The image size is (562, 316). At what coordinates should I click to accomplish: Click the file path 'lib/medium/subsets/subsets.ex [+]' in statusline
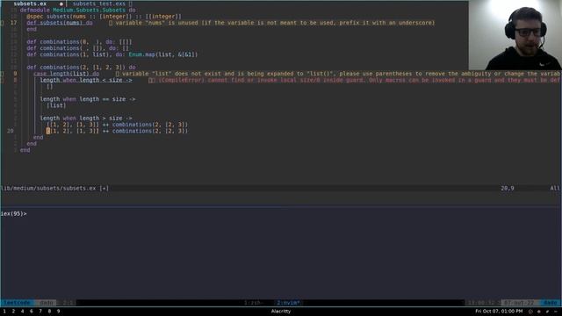54,189
